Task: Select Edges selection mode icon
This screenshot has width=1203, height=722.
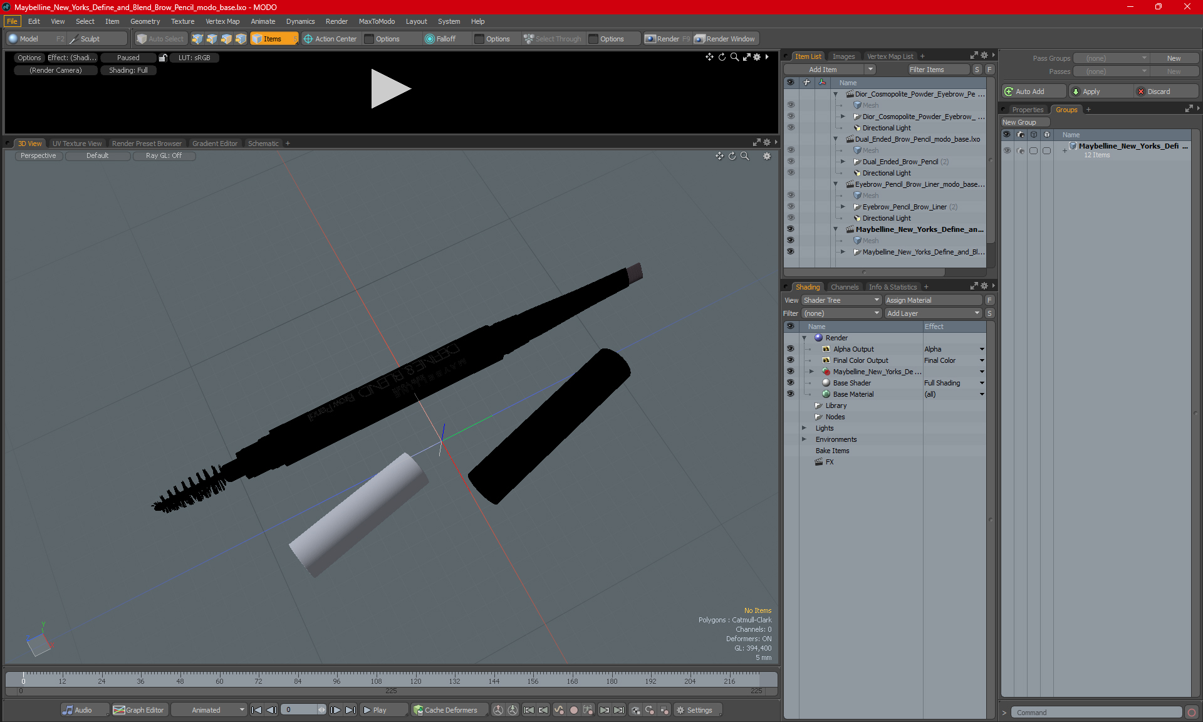Action: point(212,39)
